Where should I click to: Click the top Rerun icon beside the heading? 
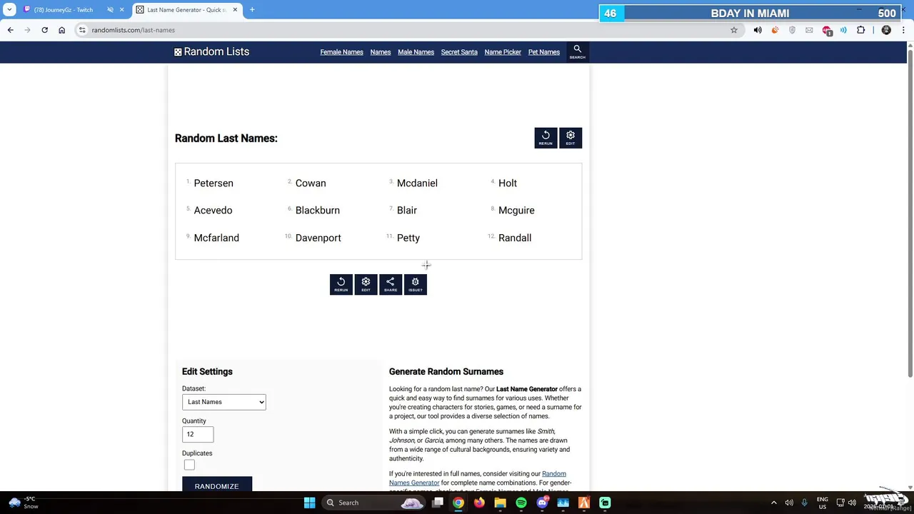[546, 138]
